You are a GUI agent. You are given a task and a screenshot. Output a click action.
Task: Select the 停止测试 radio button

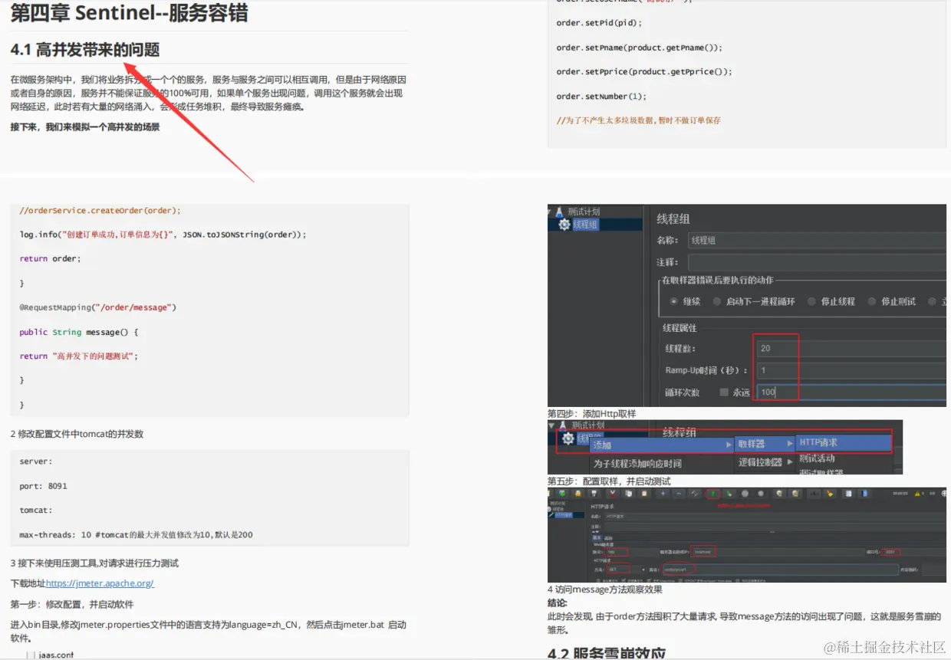coord(872,301)
